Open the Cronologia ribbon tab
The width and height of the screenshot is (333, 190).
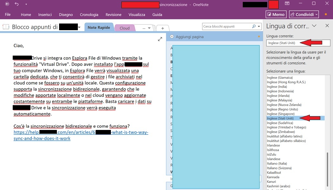(x=89, y=15)
